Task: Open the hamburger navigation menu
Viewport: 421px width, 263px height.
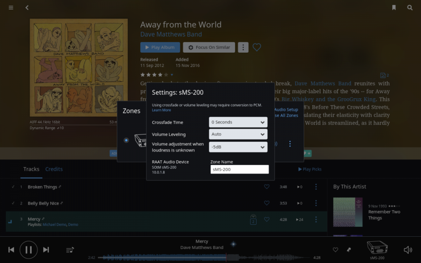Action: point(11,7)
